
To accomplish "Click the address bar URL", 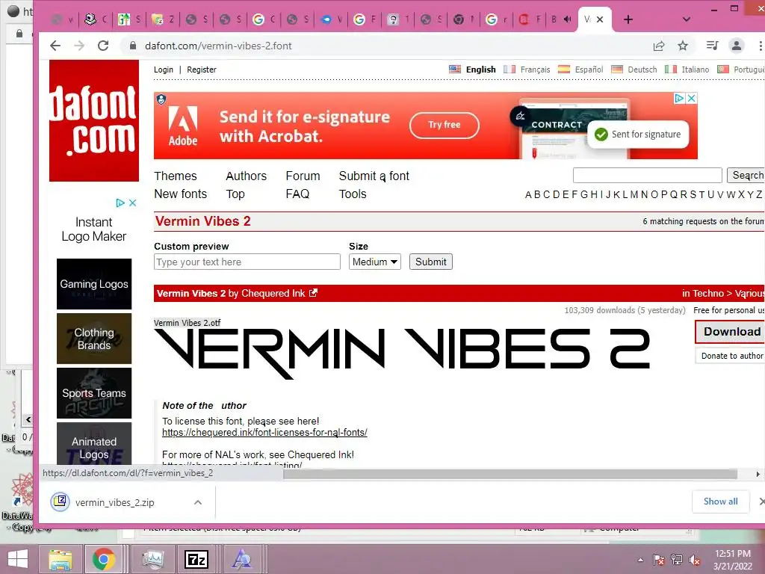I will point(218,46).
